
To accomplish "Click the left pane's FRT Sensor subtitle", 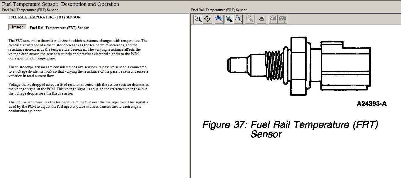I will click(x=30, y=10).
